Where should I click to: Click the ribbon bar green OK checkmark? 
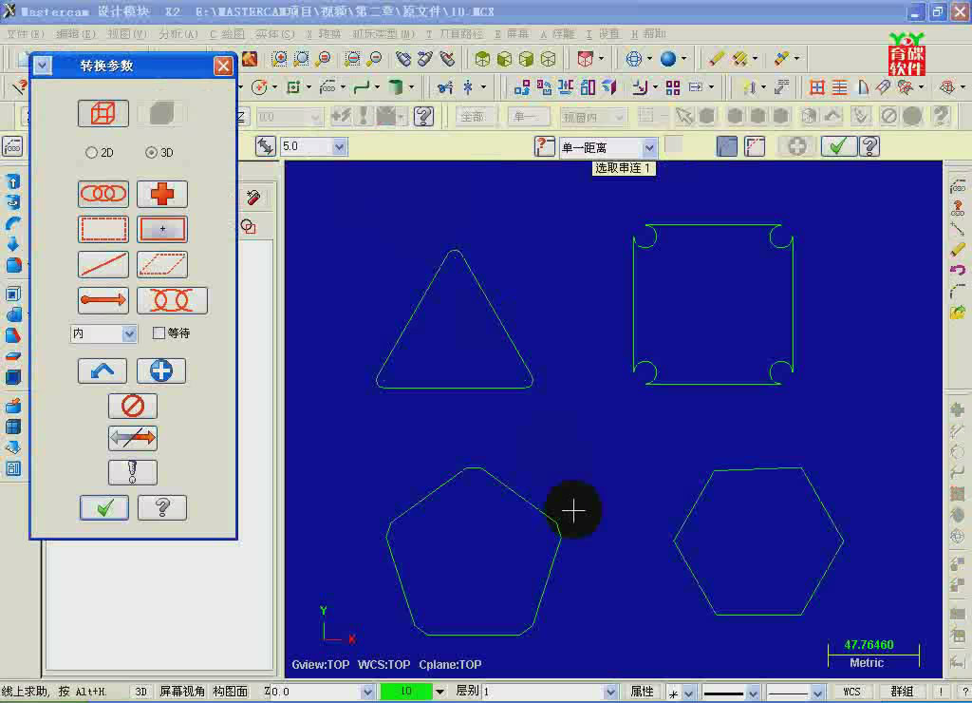(838, 146)
